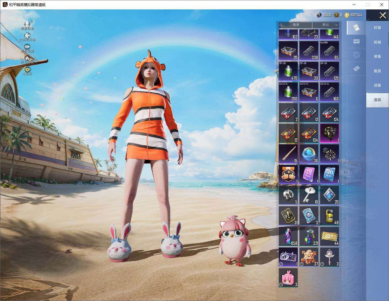Select the ticket category icon in sidebar
Viewport: 389px width, 301px height.
pos(357,69)
